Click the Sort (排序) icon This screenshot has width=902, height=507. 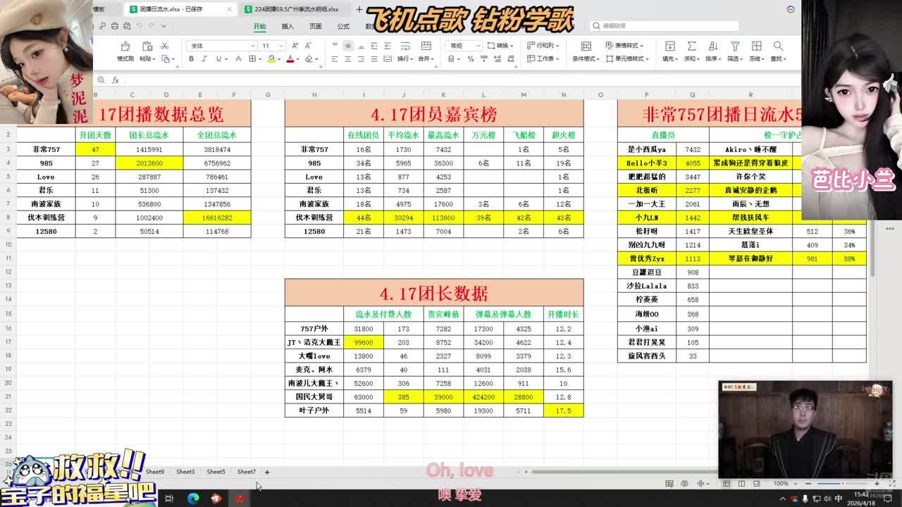tap(712, 46)
